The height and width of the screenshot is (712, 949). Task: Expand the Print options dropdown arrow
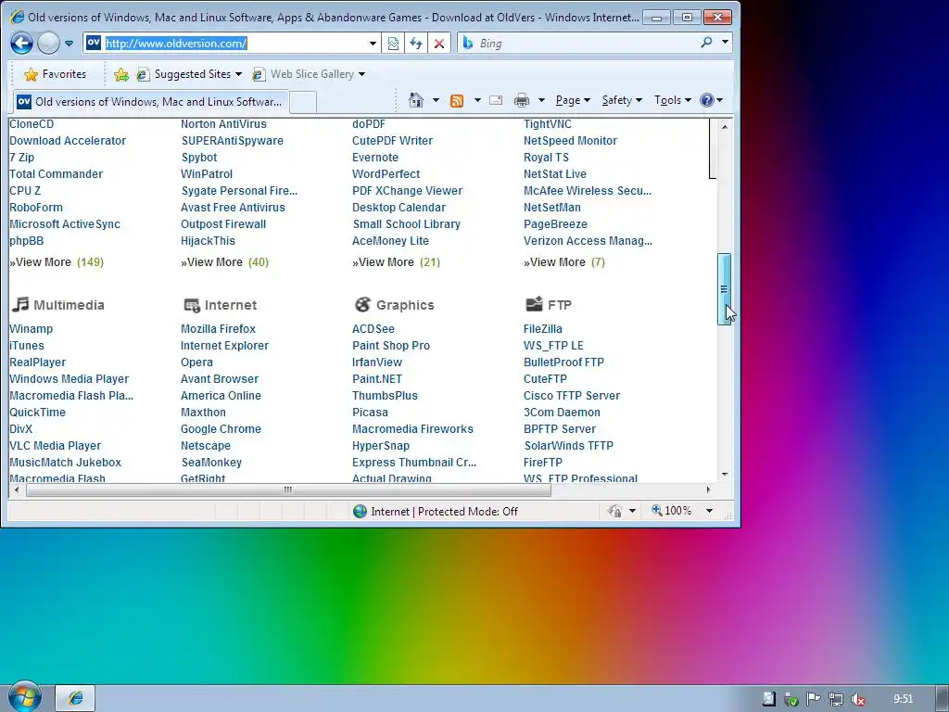[x=541, y=100]
